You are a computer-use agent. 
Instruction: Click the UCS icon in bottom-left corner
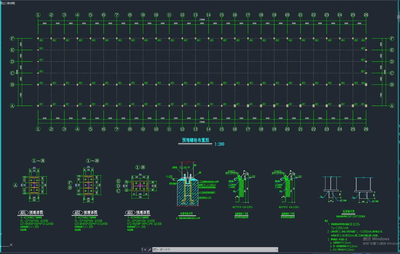(x=6, y=245)
